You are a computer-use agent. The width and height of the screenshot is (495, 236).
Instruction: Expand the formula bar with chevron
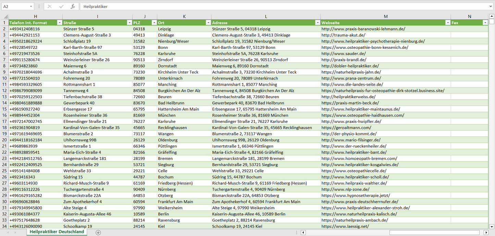tap(491, 6)
